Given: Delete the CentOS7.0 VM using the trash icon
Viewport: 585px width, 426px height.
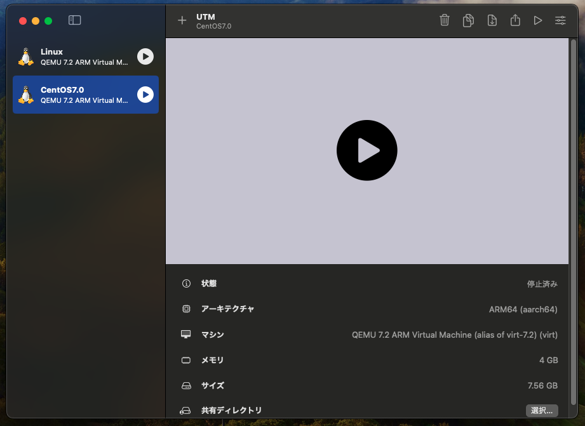Looking at the screenshot, I should click(x=444, y=20).
